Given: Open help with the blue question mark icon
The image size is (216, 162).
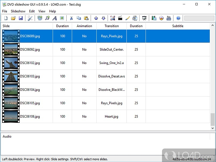Looking at the screenshot, I should pos(178,18).
